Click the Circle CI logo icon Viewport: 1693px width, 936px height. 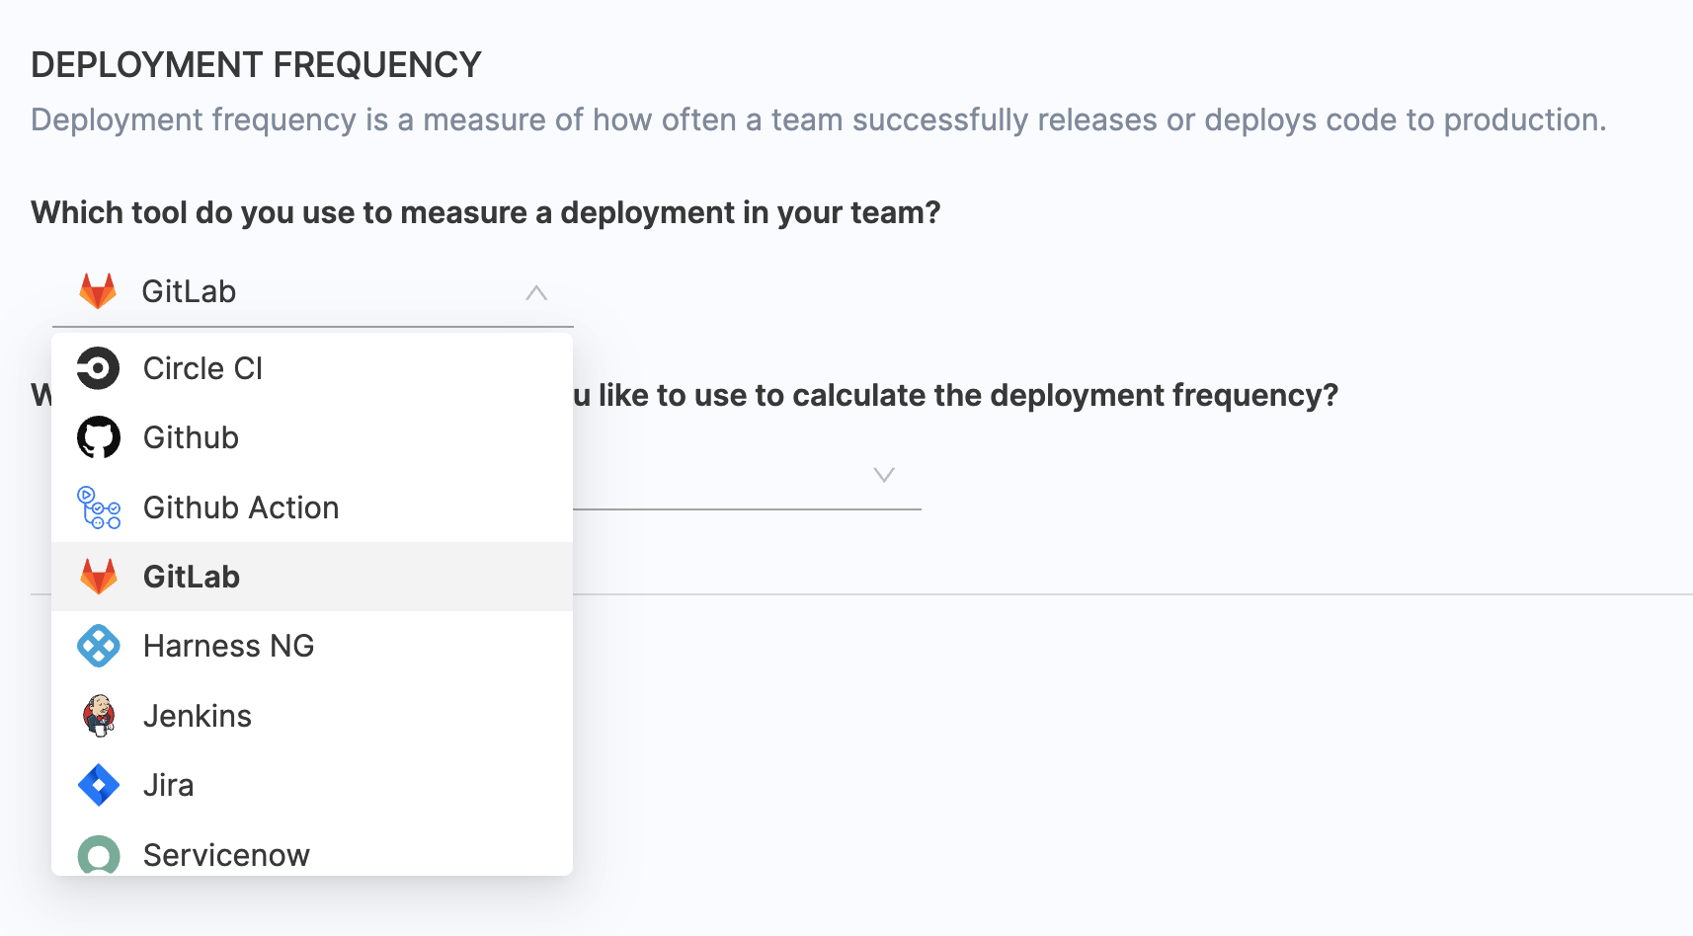pyautogui.click(x=98, y=369)
